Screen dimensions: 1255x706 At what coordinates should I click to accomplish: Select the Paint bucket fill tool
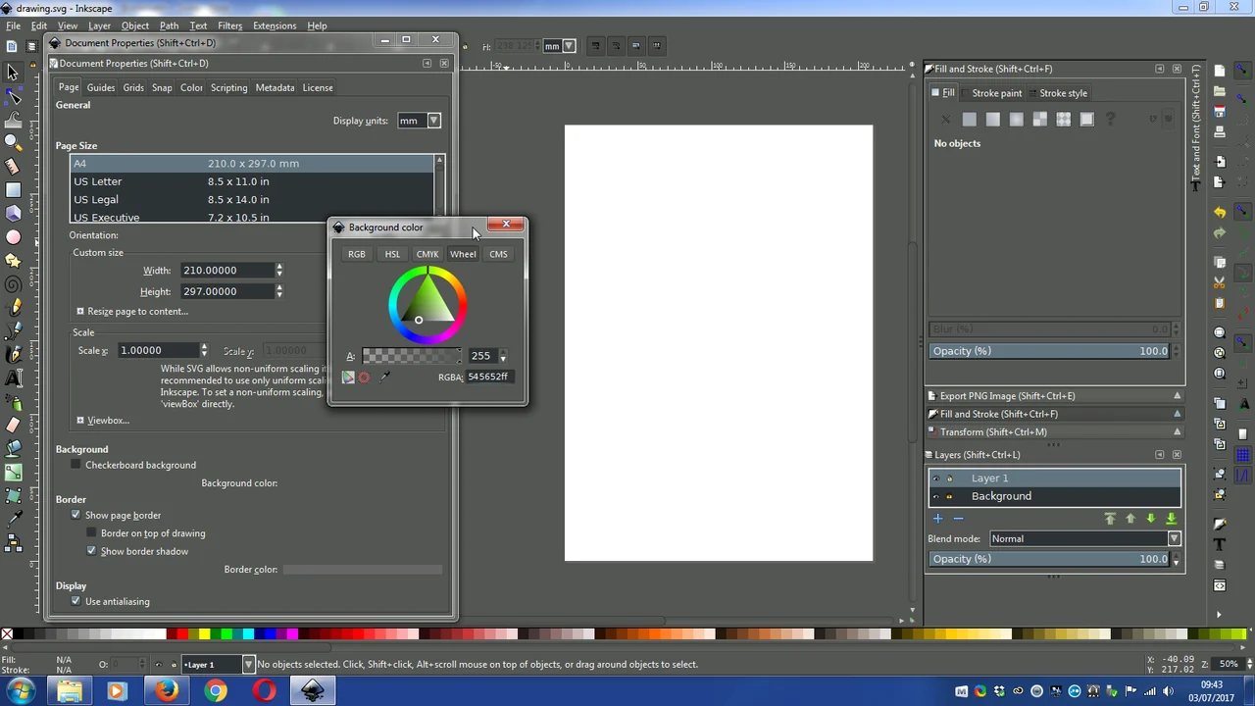point(13,449)
